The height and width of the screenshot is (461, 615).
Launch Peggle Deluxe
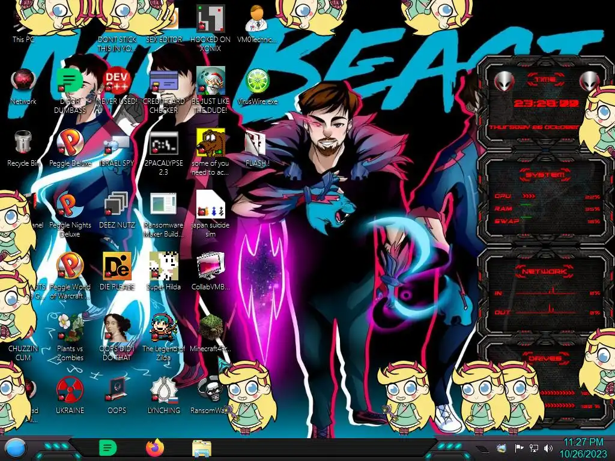[70, 148]
